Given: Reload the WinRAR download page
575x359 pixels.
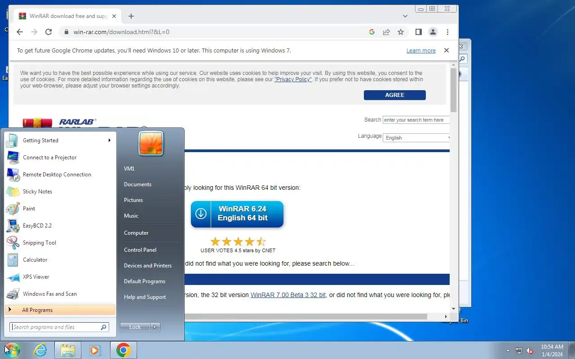Looking at the screenshot, I should click(49, 32).
